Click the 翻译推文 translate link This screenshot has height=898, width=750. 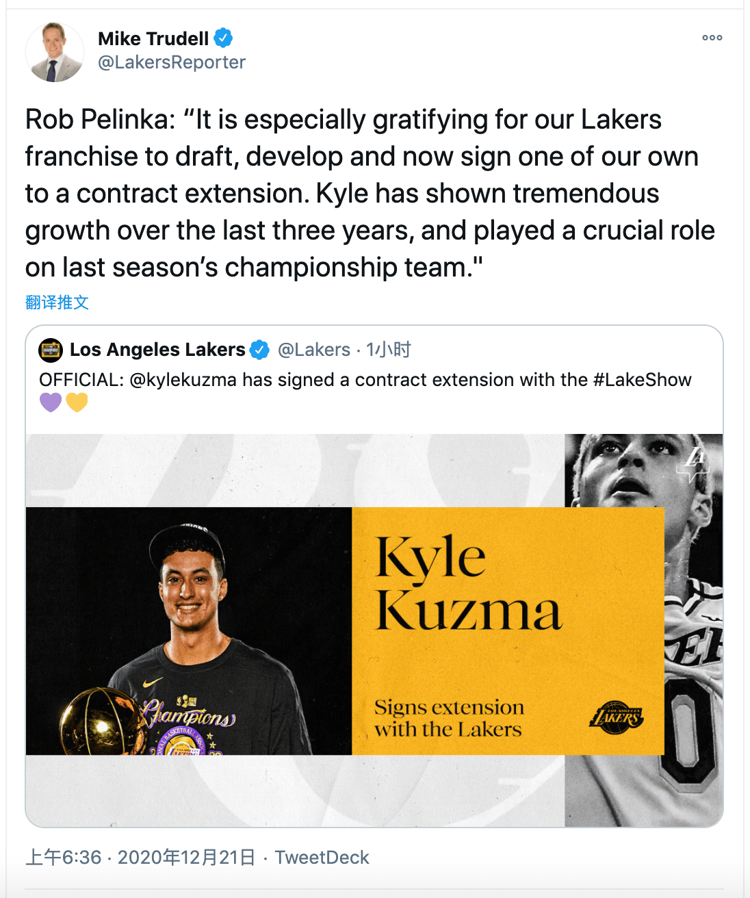[x=57, y=302]
